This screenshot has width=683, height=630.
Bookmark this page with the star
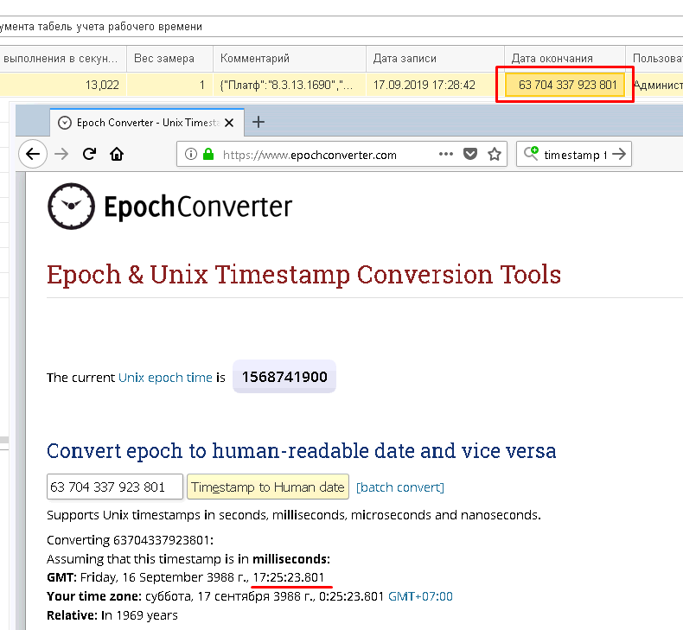495,155
